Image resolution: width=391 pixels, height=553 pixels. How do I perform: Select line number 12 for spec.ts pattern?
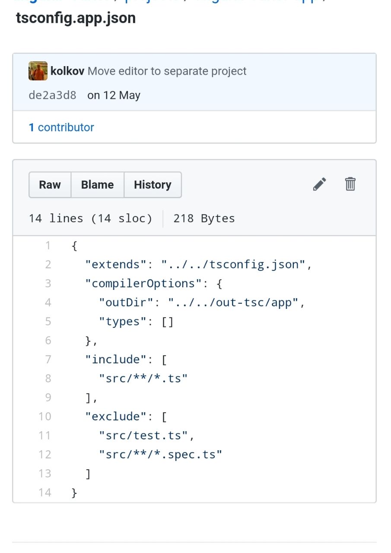45,454
